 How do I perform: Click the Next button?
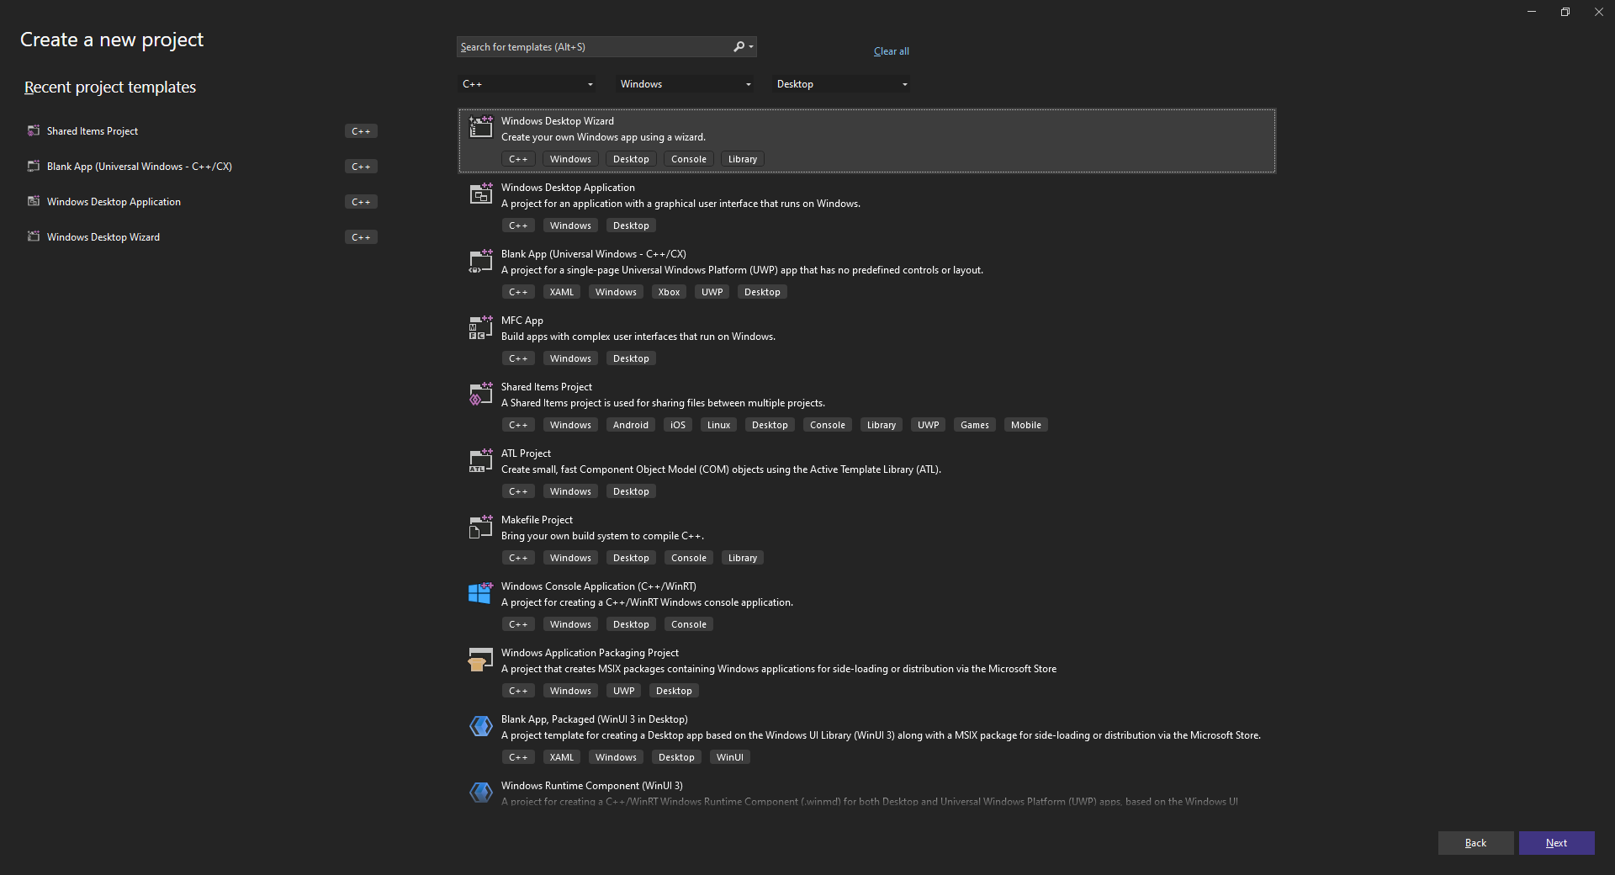1556,843
